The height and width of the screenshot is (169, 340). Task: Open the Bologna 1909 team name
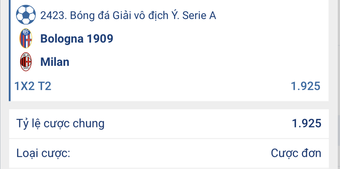pyautogui.click(x=77, y=38)
